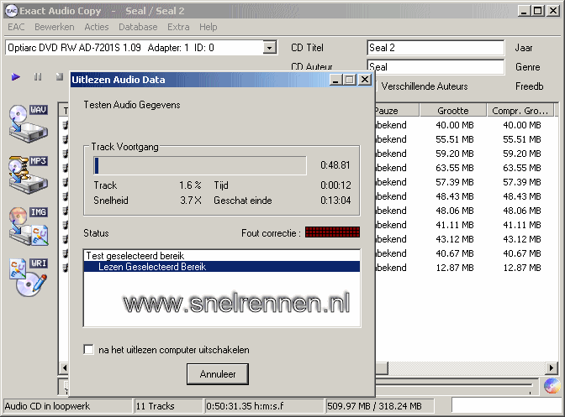Click the Track Voortgang progress bar
Screen dimensions: 565x417
coord(200,165)
